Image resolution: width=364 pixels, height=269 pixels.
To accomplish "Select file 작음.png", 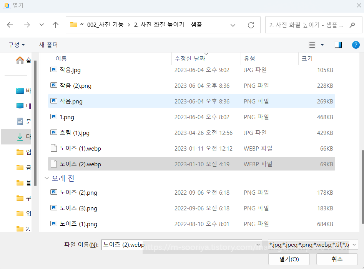I will click(x=191, y=101).
